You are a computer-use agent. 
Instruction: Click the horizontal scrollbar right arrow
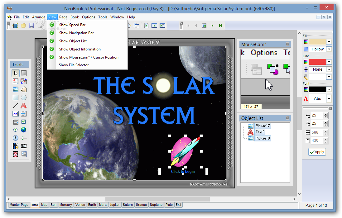pos(294,199)
